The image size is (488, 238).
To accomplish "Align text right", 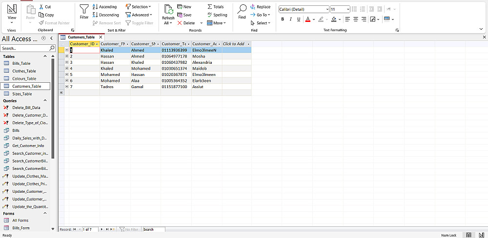I will pyautogui.click(x=364, y=19).
